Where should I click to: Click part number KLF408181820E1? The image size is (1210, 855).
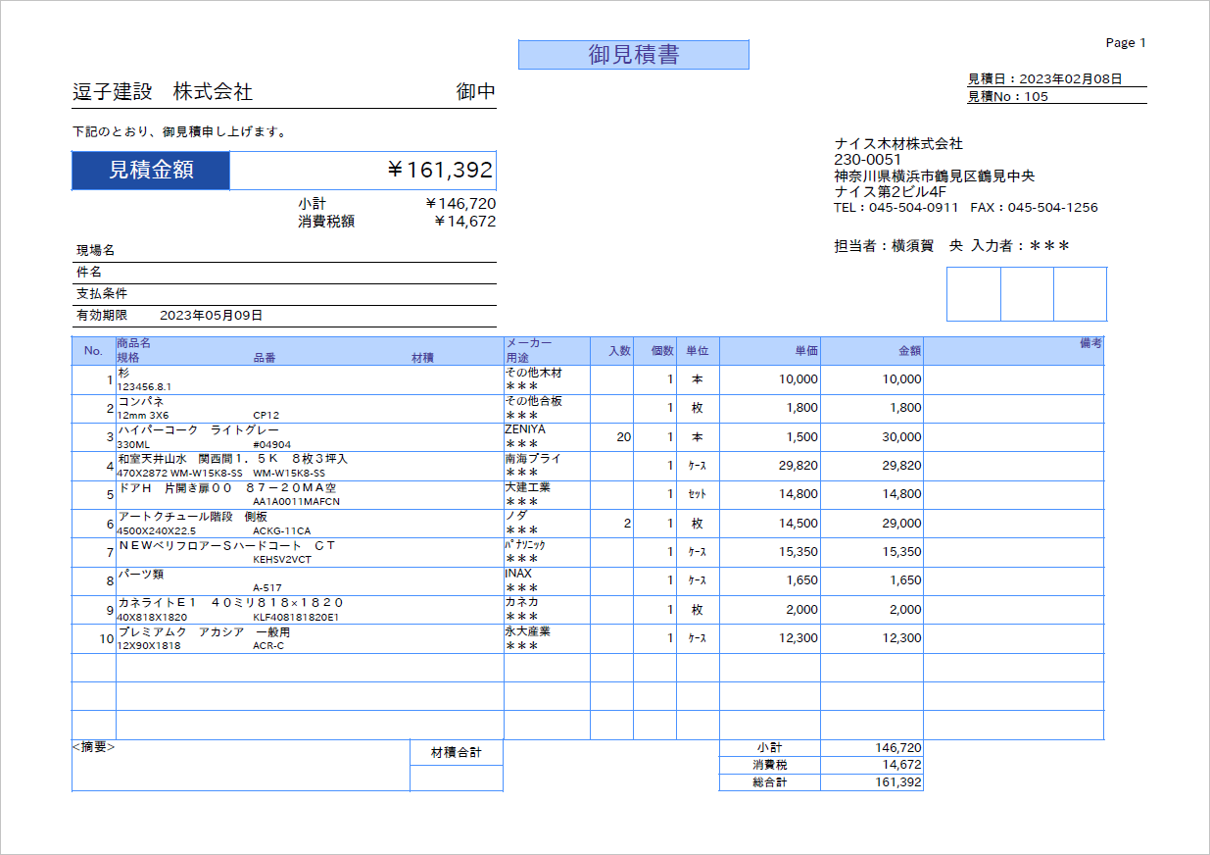[296, 617]
